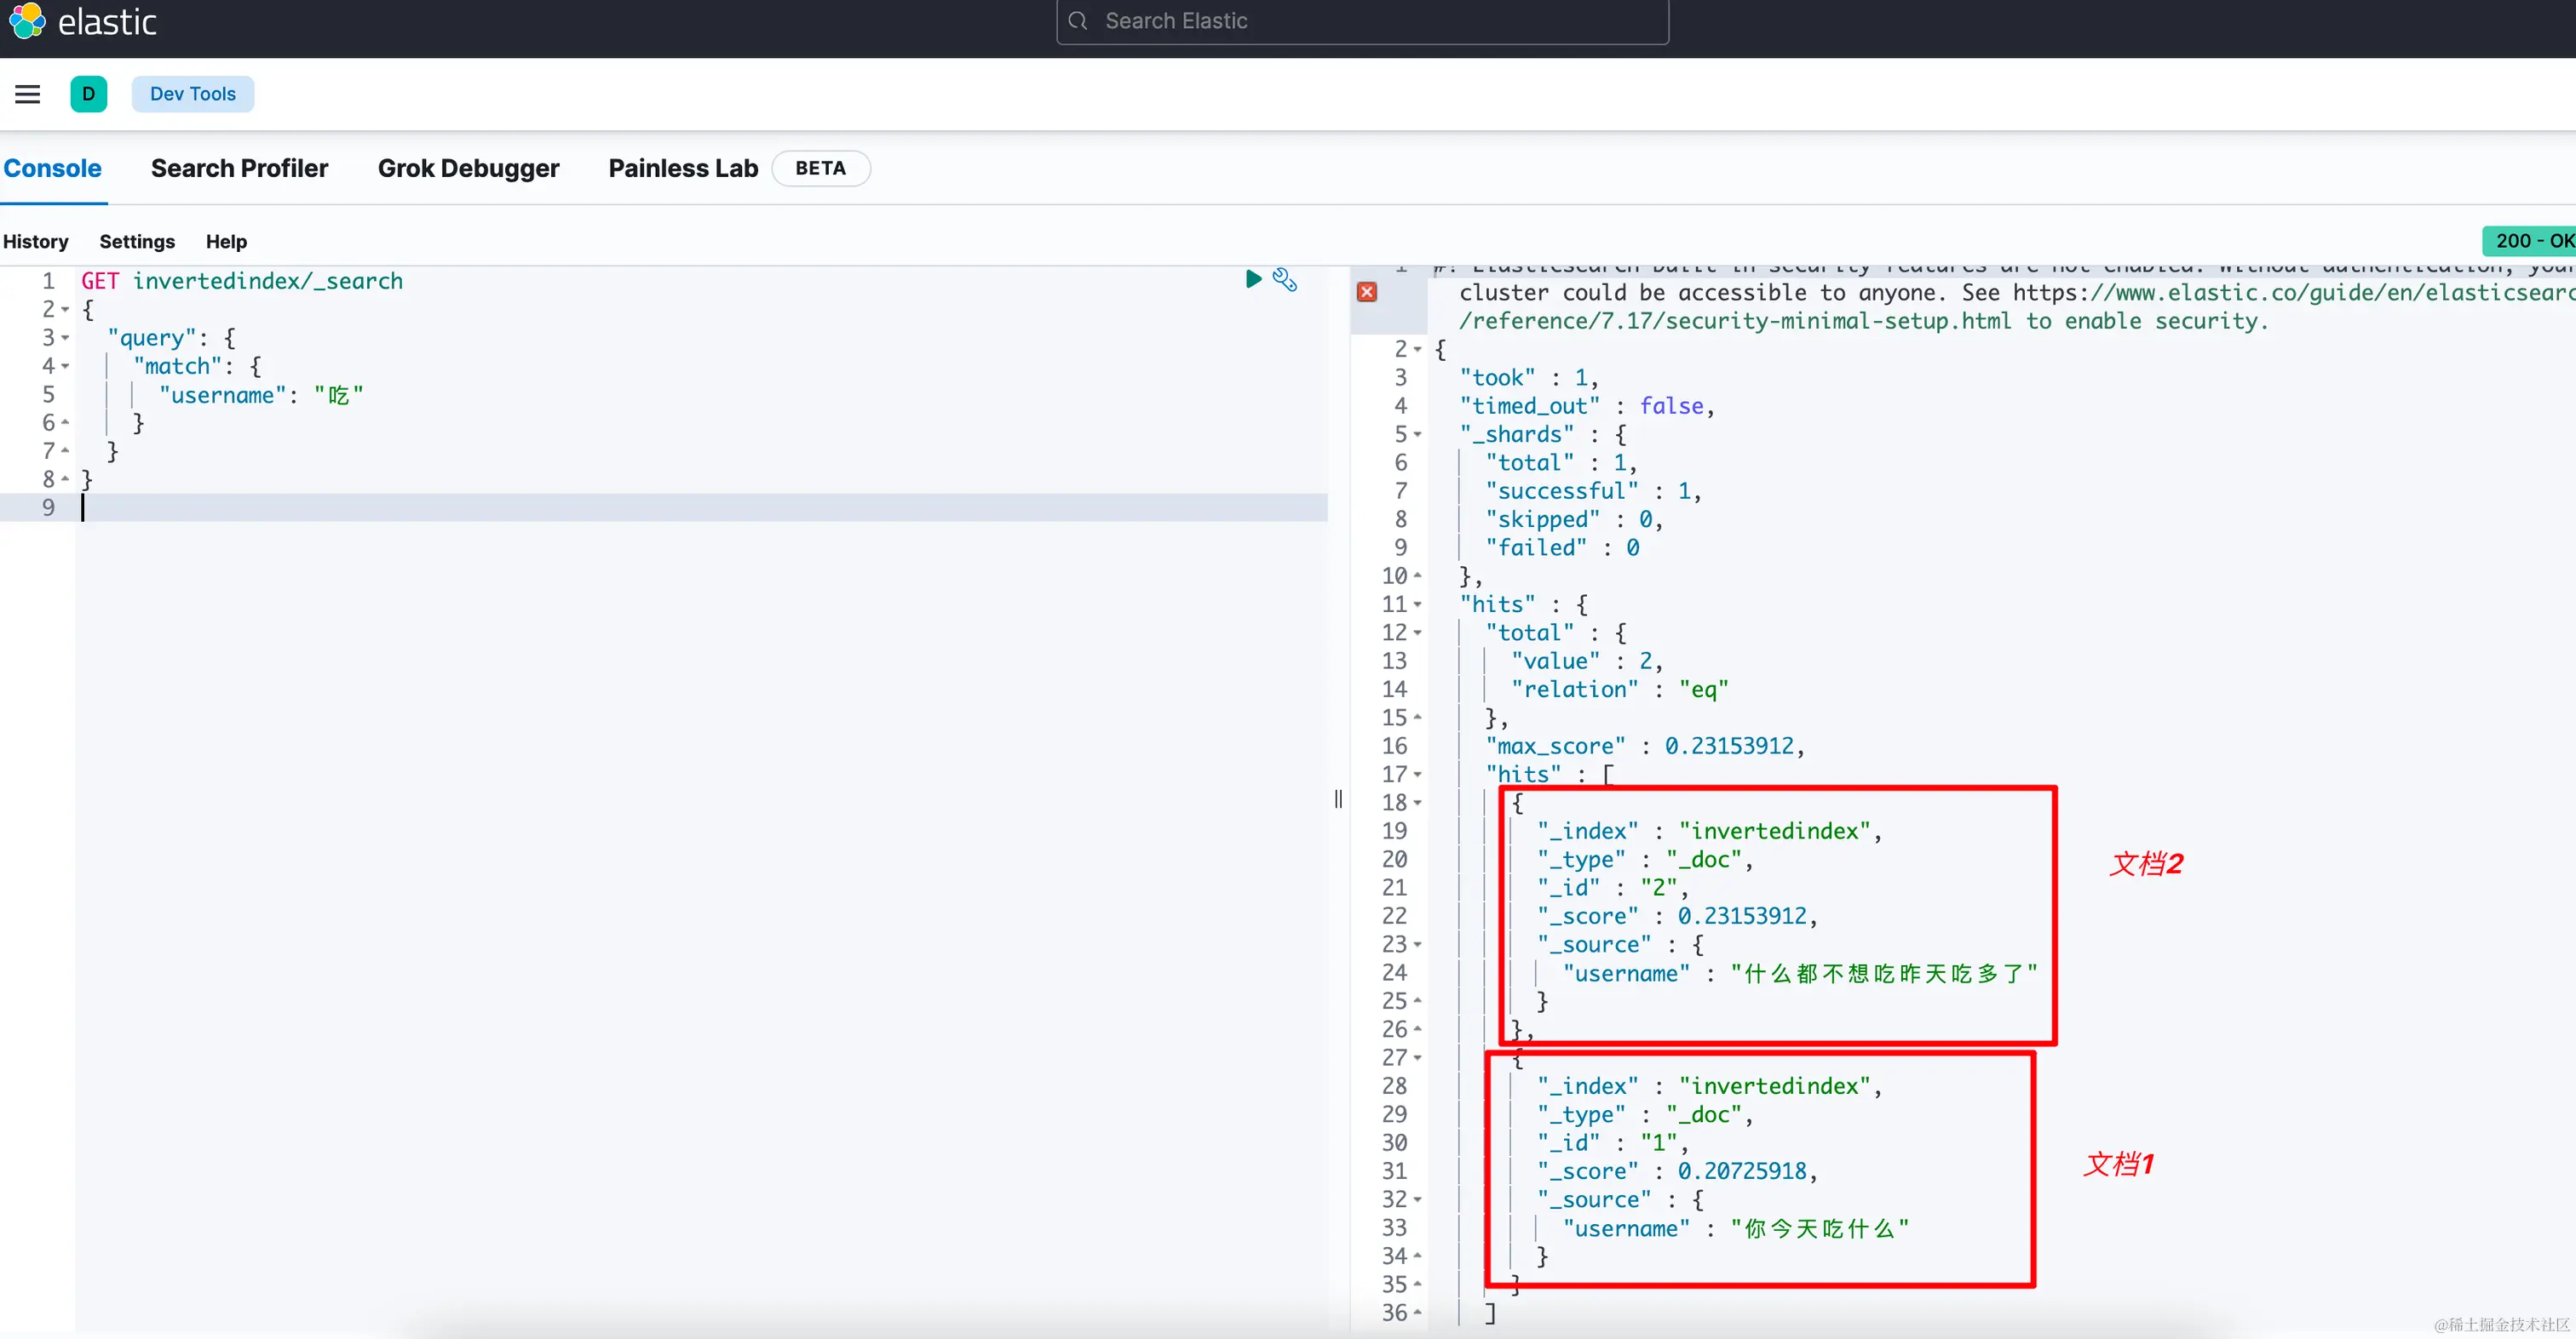Switch to the Search Profiler tab
The width and height of the screenshot is (2576, 1339).
click(x=239, y=168)
